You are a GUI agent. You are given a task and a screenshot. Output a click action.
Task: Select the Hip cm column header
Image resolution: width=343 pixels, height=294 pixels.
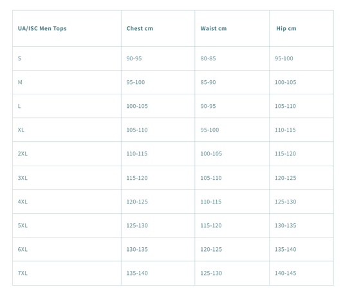coord(286,29)
